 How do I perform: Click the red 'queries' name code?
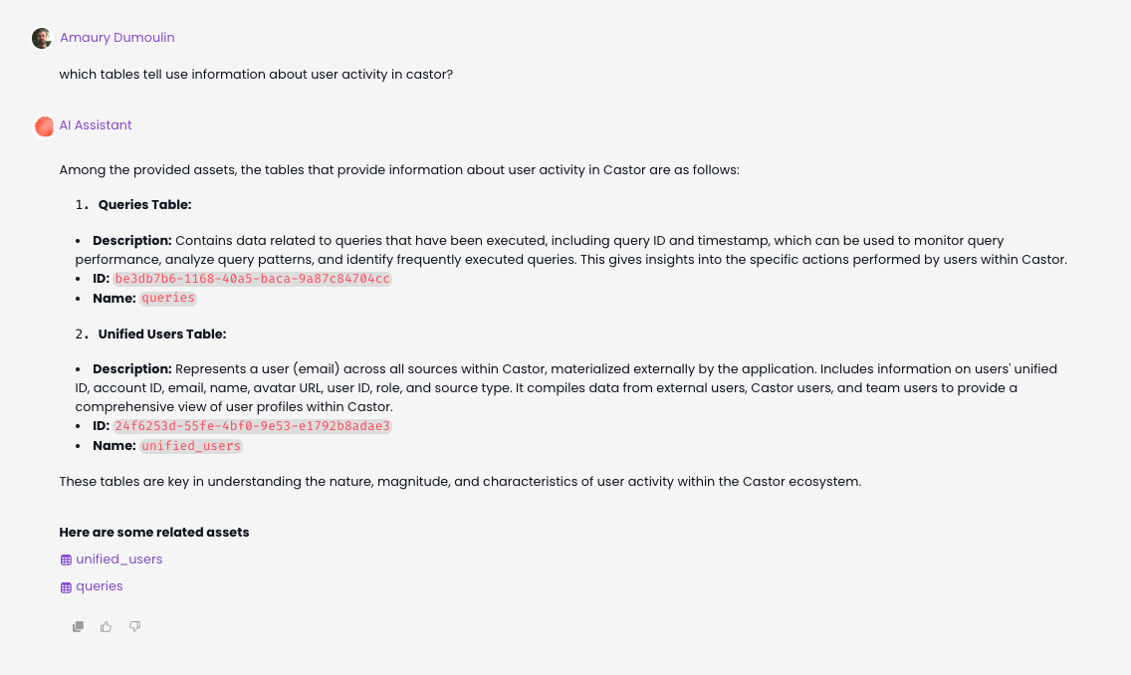(x=168, y=298)
